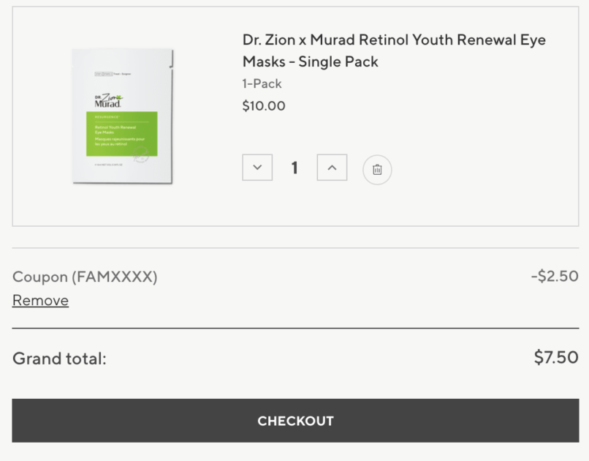
Task: Click the $7.50 grand total amount
Action: pos(556,358)
